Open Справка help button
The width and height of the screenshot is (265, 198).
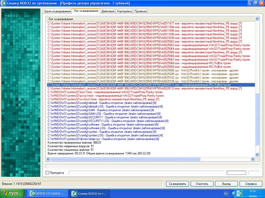(x=251, y=184)
